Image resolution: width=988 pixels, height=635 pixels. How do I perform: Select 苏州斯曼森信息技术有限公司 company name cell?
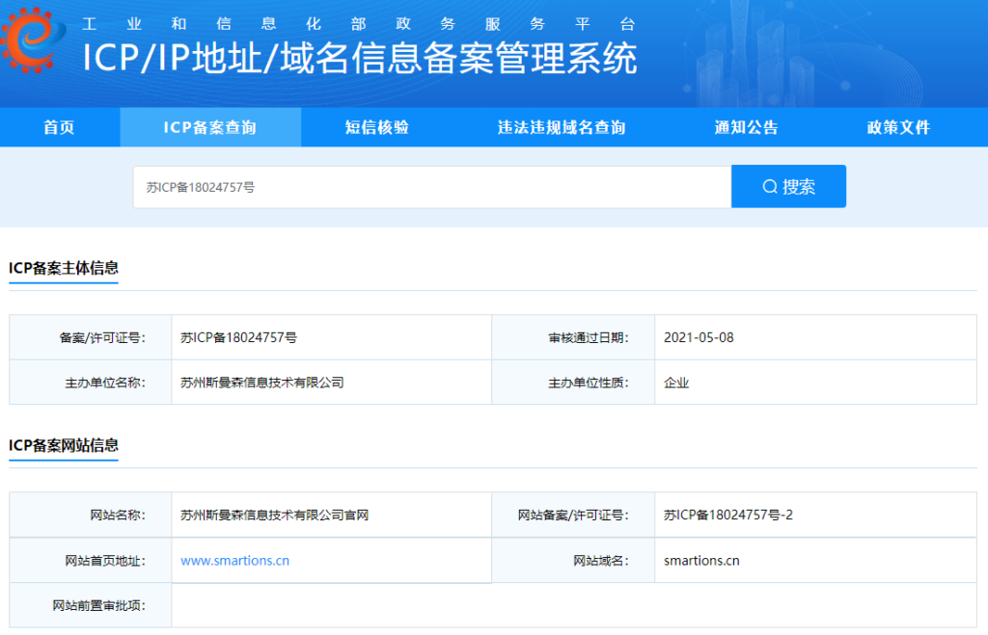click(332, 383)
